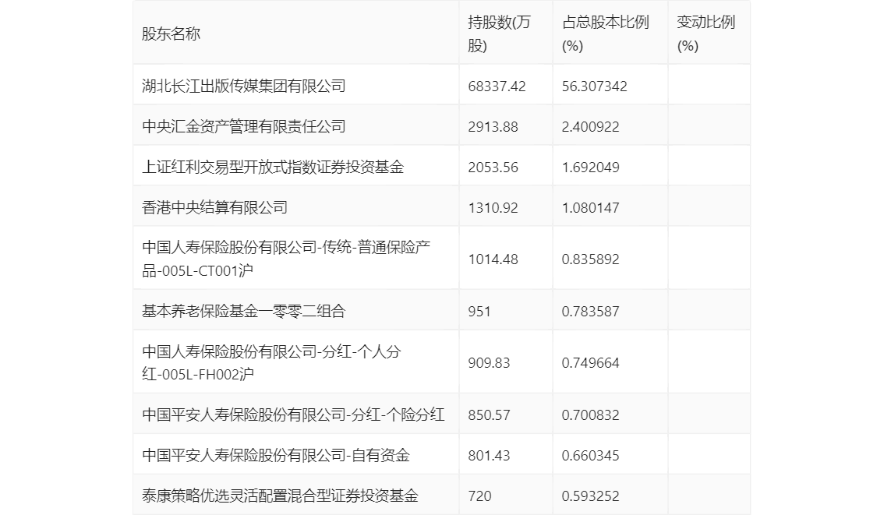Click share count 2913.88
884x515 pixels.
tap(493, 127)
